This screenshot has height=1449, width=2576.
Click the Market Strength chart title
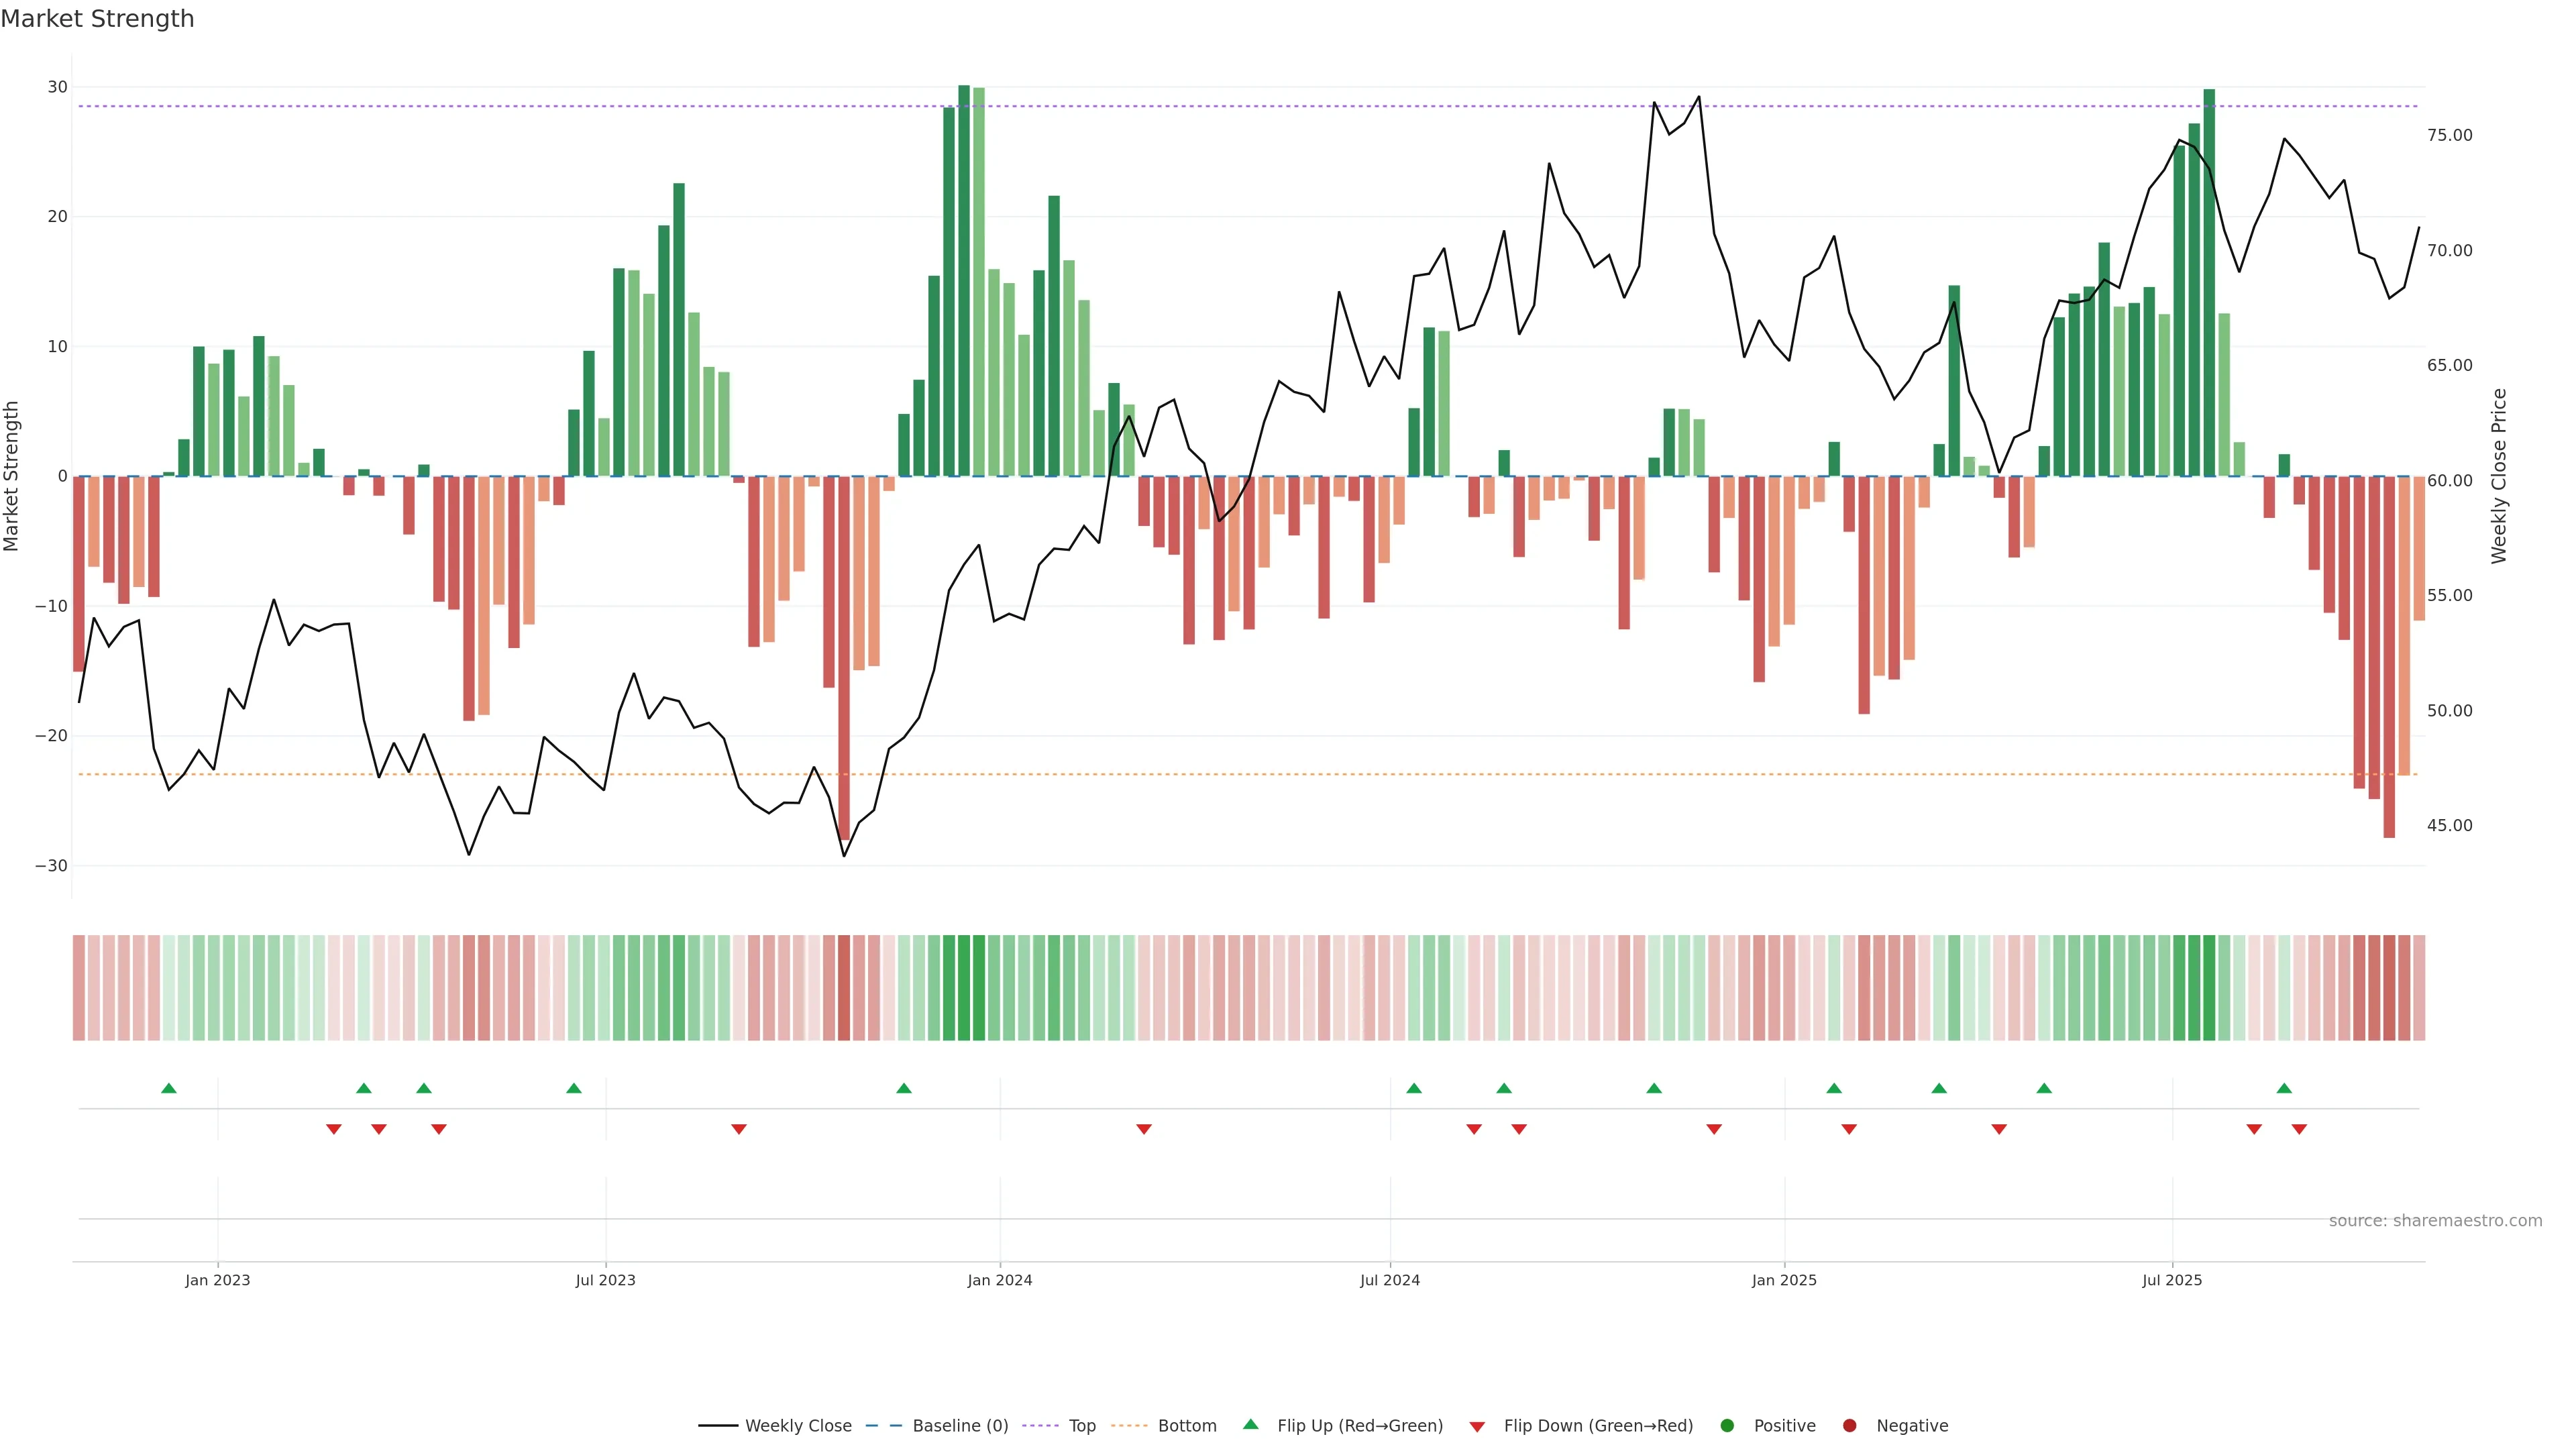(97, 19)
